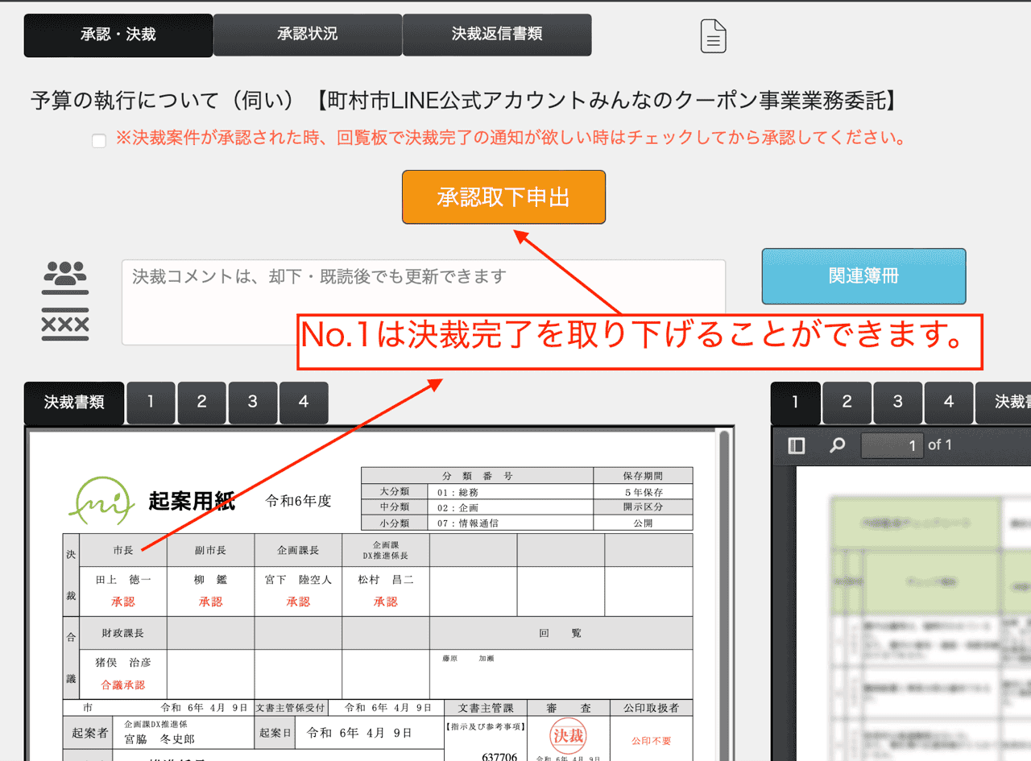
Task: Click the left document viewer scrollbar
Action: [x=724, y=564]
